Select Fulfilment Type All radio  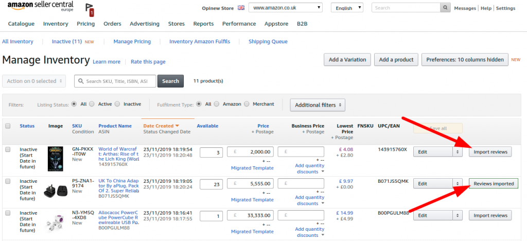pyautogui.click(x=199, y=104)
